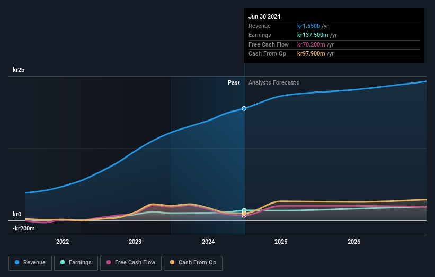The image size is (435, 277).
Task: Click the -kr200m y-axis label
Action: click(x=24, y=228)
